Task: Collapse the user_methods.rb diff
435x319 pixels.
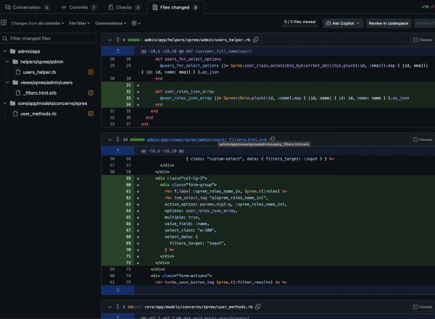Action: (110, 307)
